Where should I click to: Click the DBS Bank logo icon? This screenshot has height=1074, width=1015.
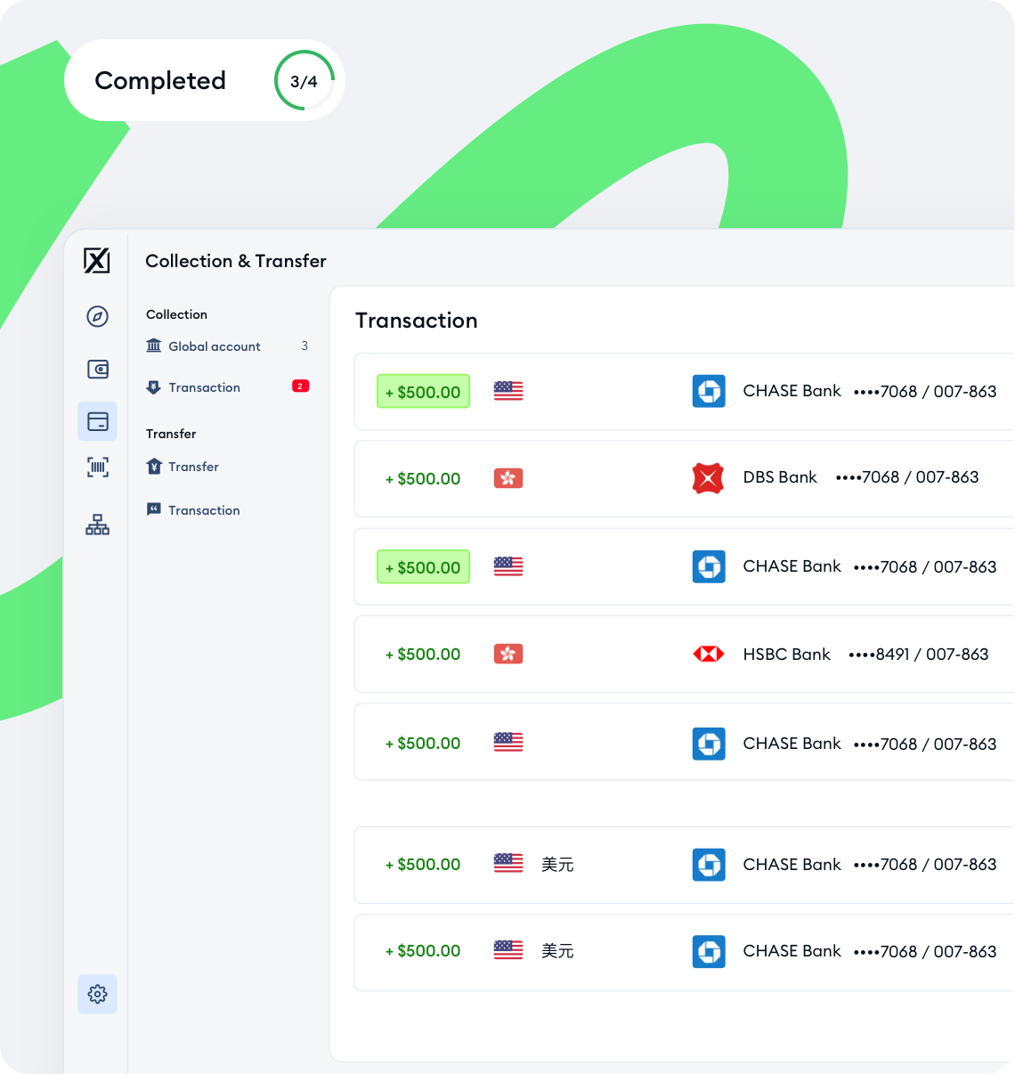point(708,478)
